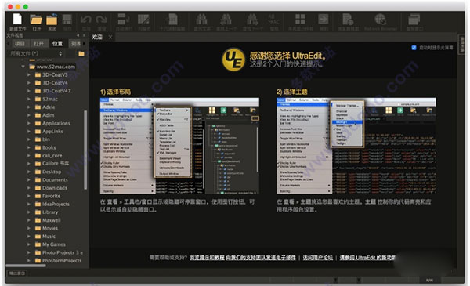This screenshot has width=470, height=286.
Task: Expand the 3D-CoatV3 folder
Action: 29,74
